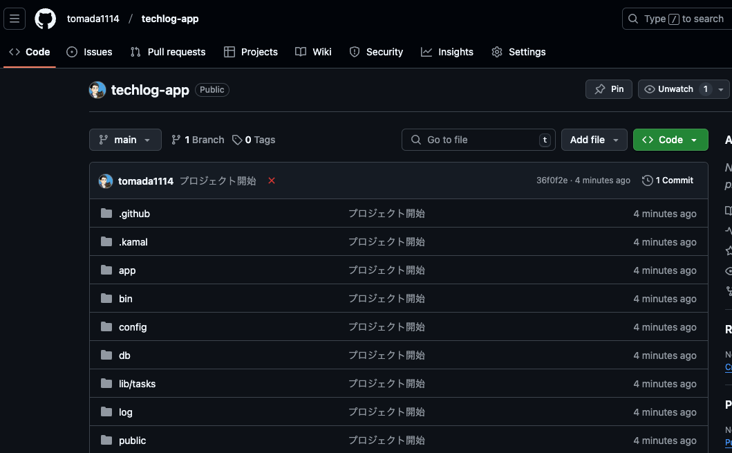
Task: Click the Go to file search field
Action: (478, 140)
